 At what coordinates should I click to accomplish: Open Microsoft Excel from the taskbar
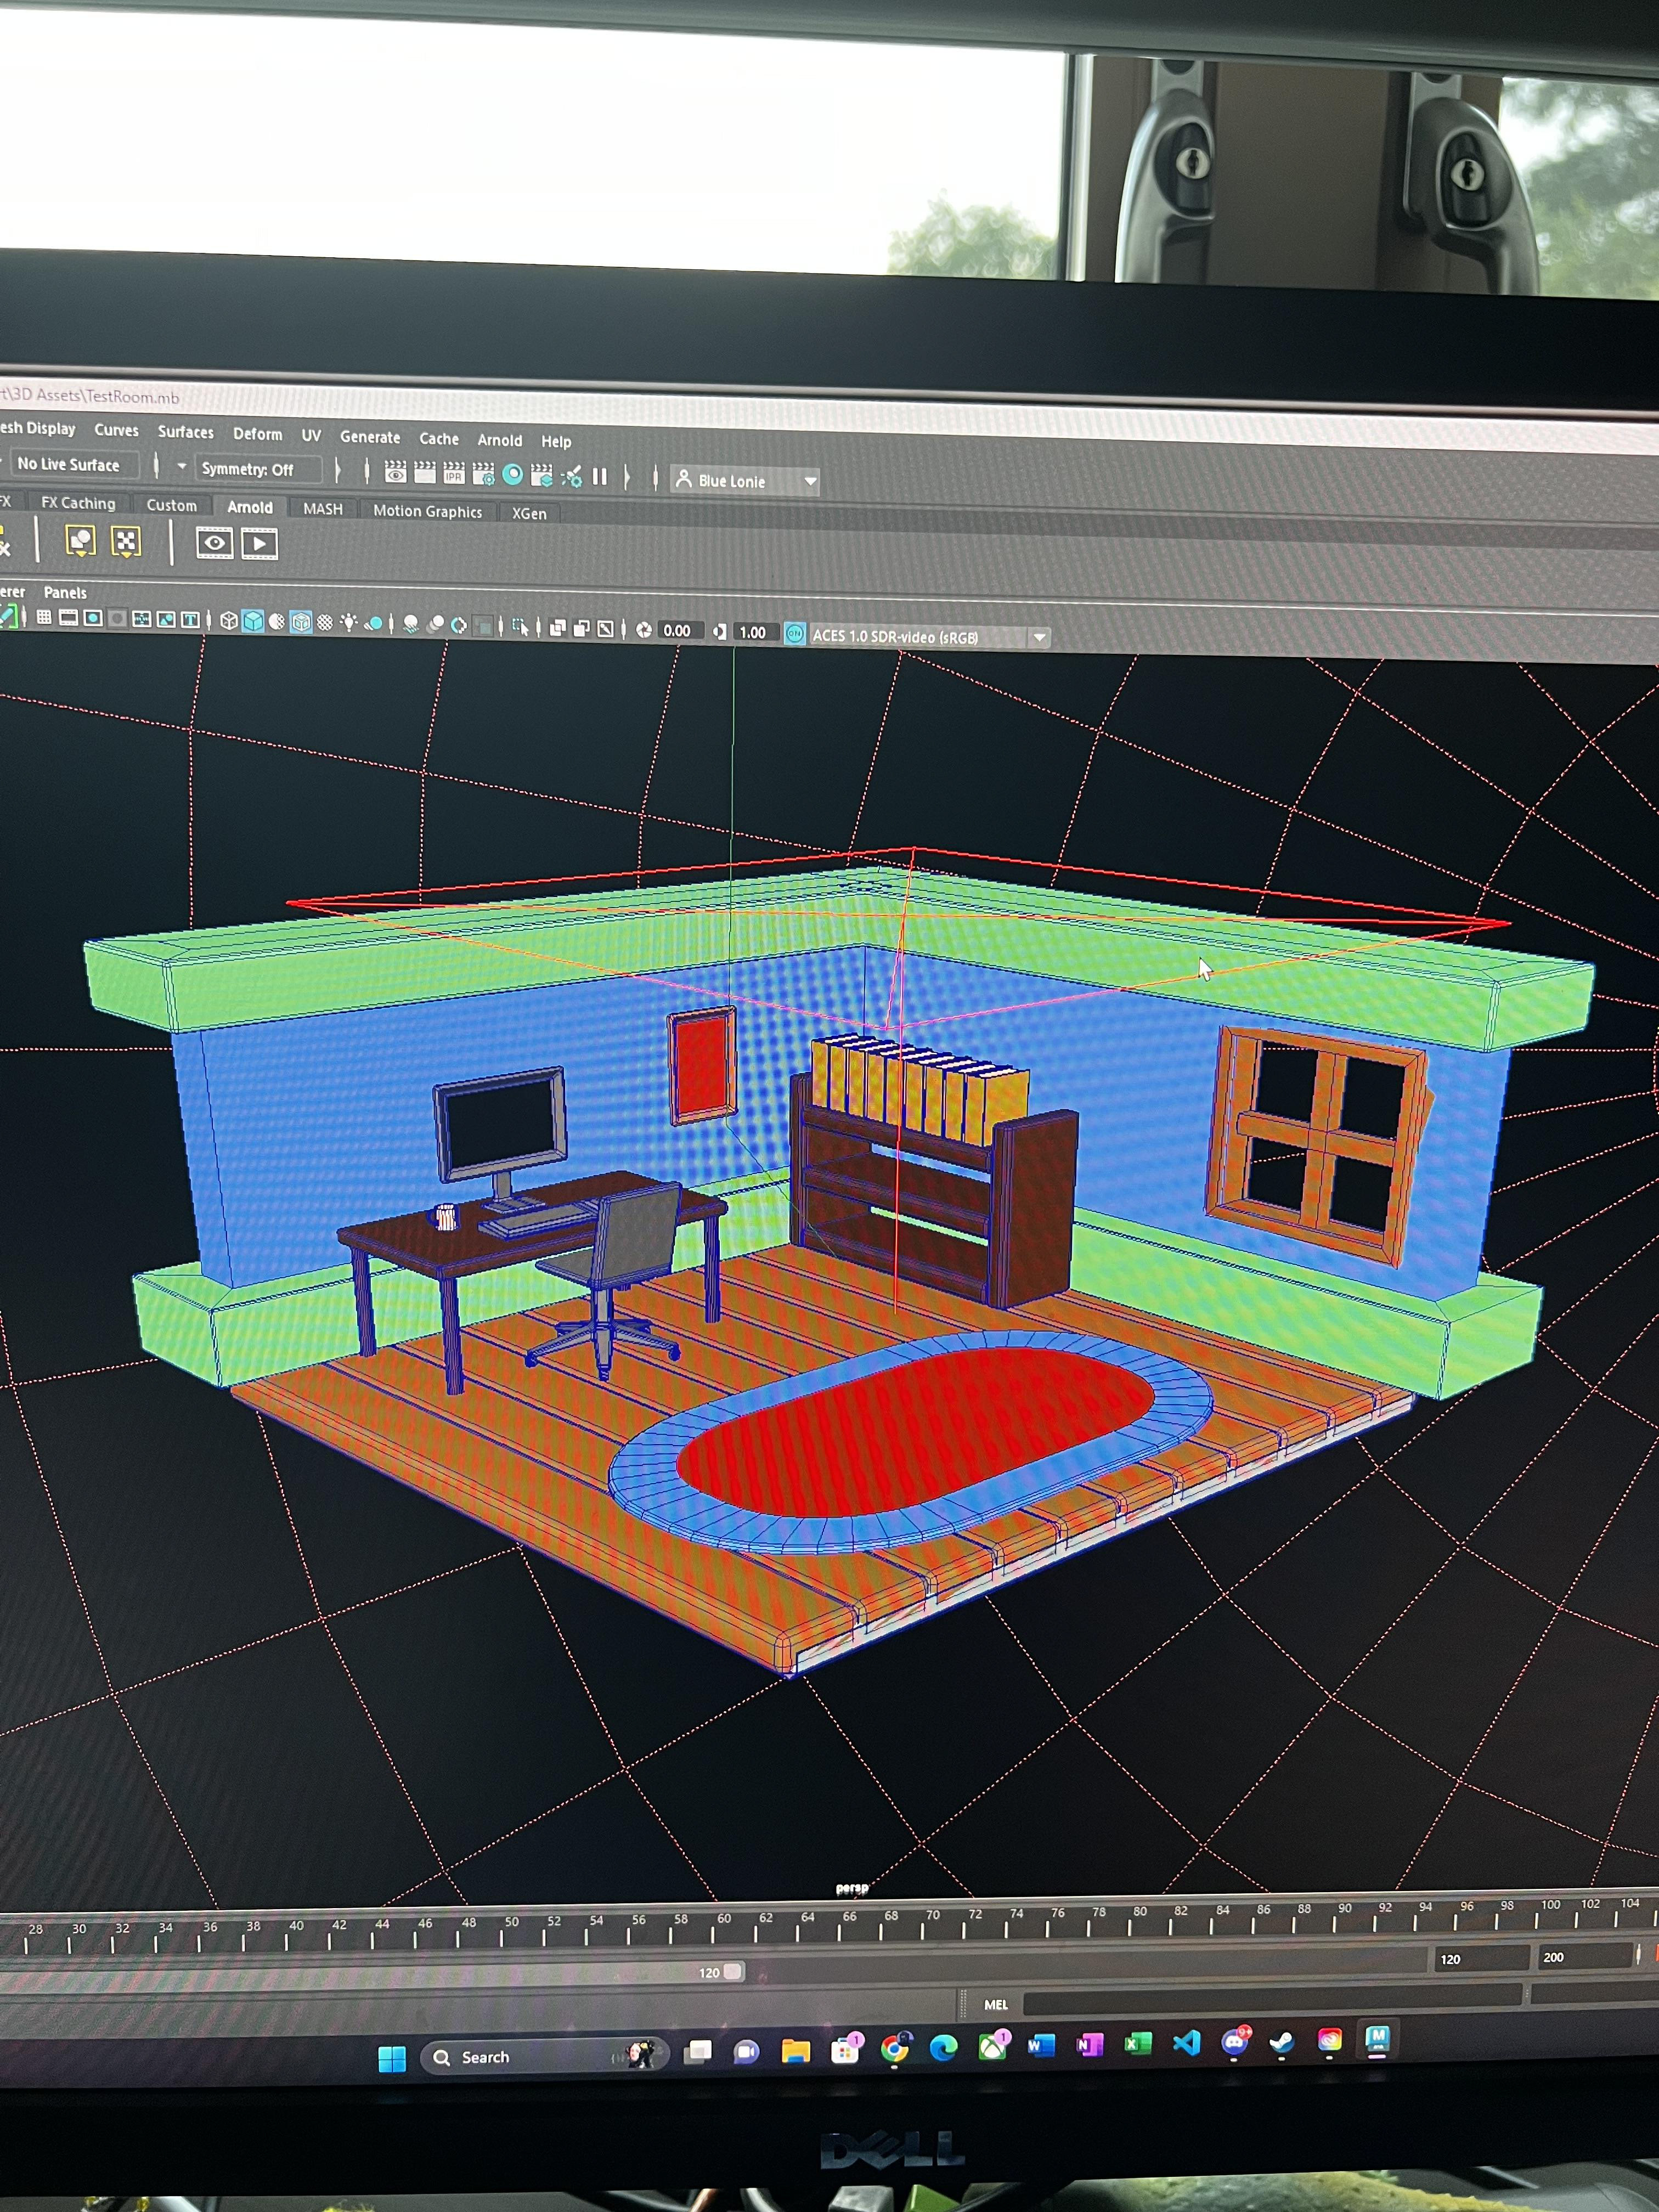coord(1138,2044)
